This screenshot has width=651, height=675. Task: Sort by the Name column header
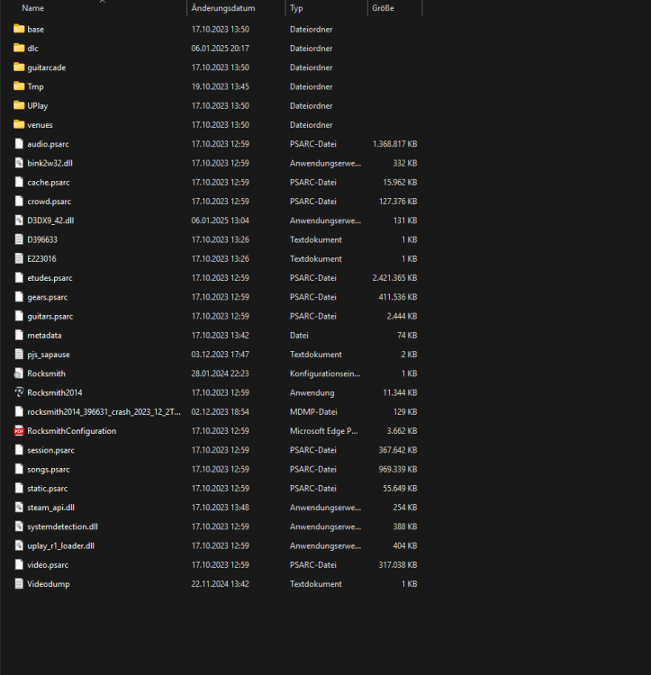pos(32,8)
